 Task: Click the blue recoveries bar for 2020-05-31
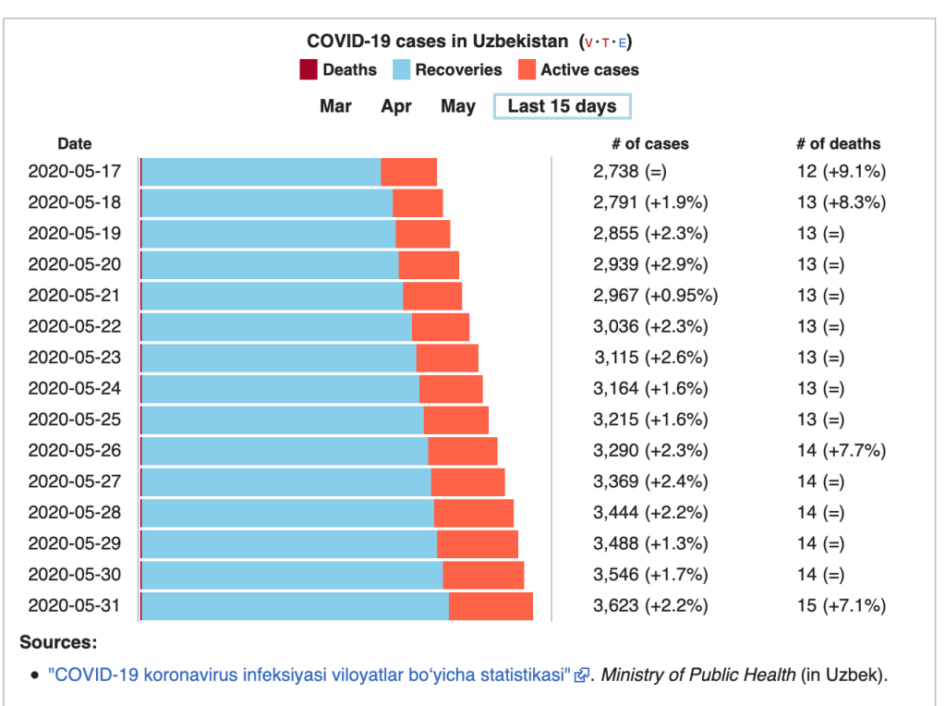[295, 606]
